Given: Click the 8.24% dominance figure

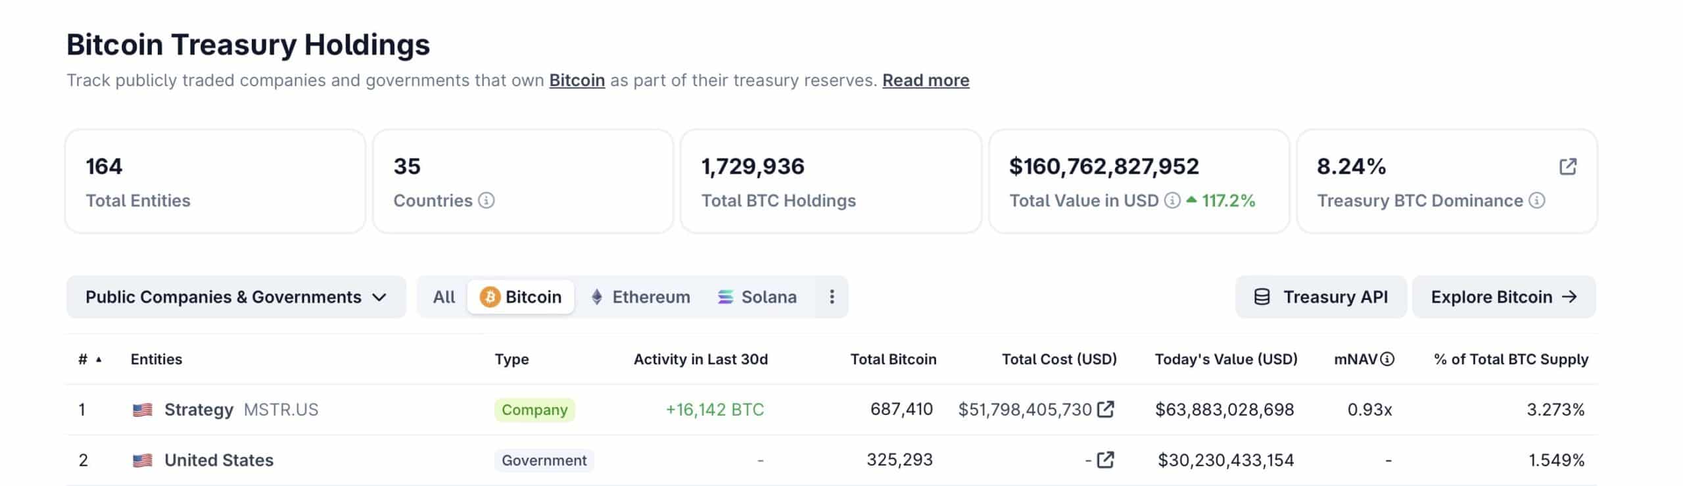Looking at the screenshot, I should (1351, 166).
